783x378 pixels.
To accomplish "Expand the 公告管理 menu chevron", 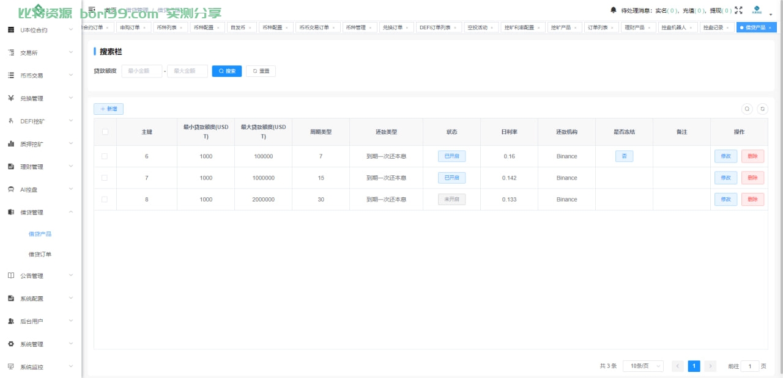I will (71, 275).
